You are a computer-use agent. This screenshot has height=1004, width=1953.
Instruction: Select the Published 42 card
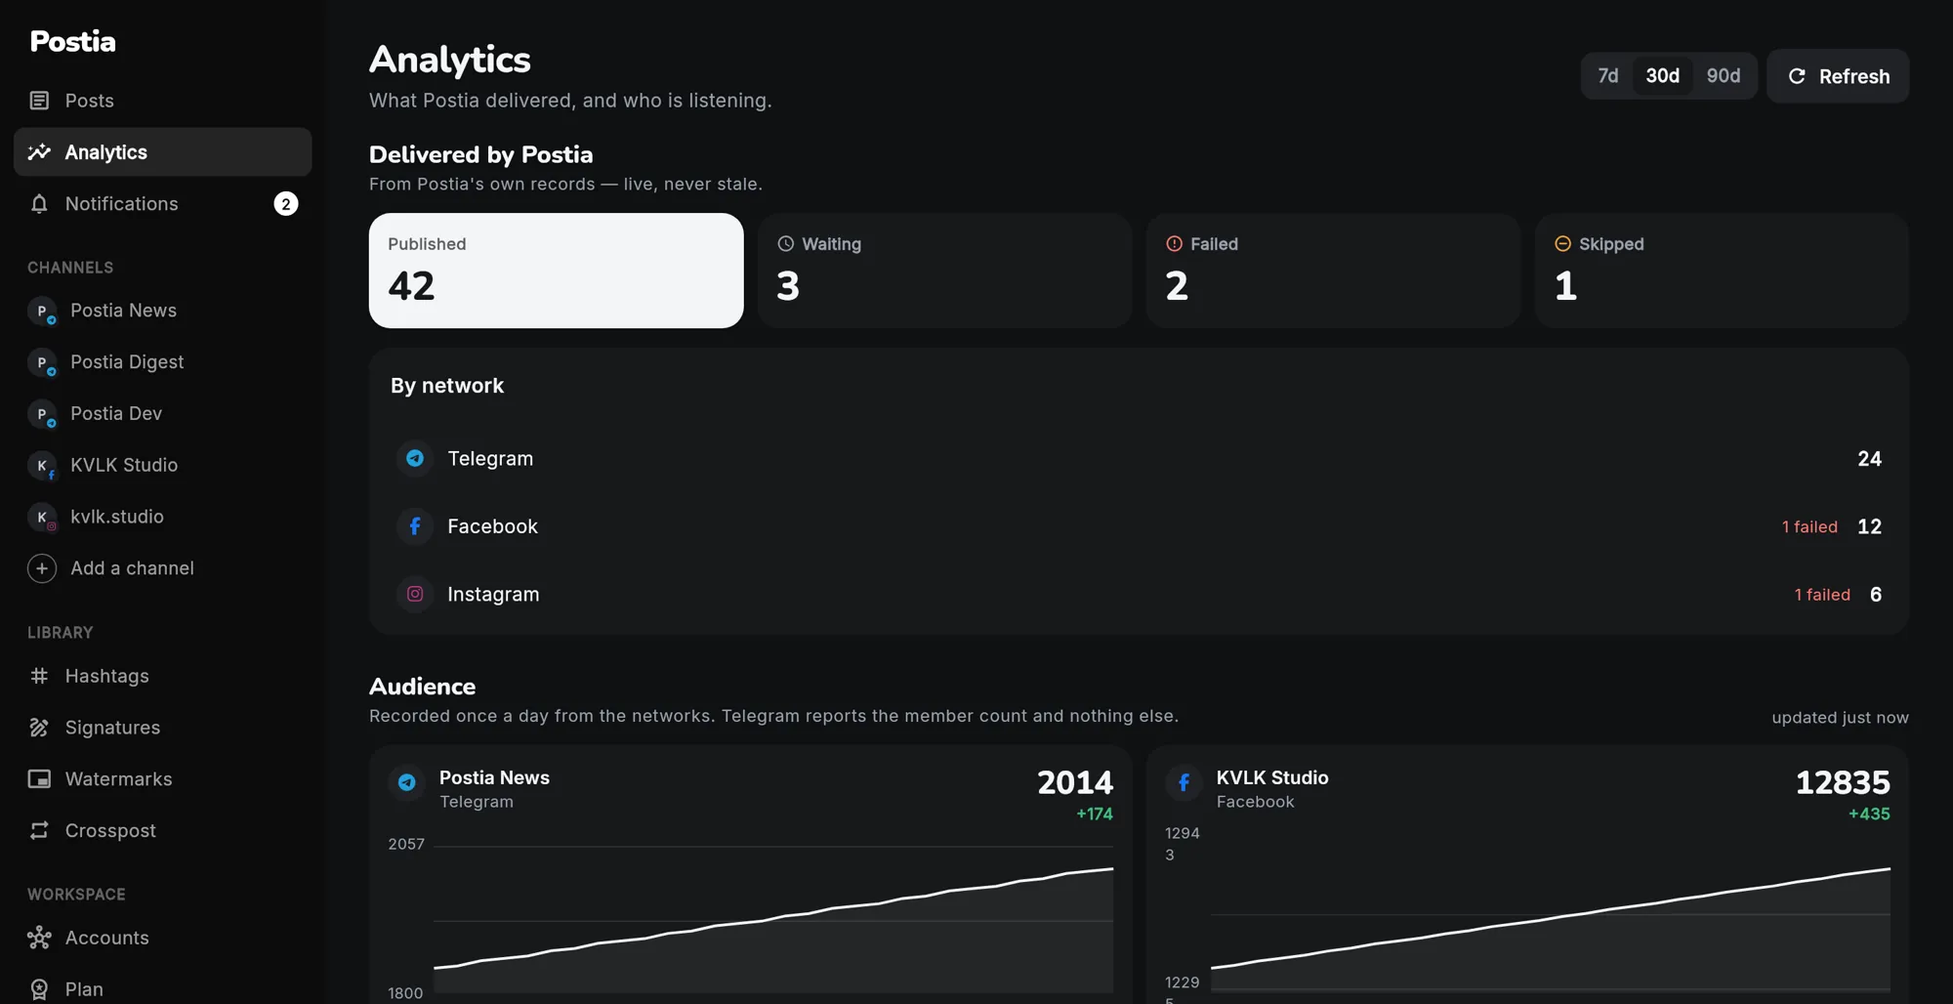[x=556, y=271]
